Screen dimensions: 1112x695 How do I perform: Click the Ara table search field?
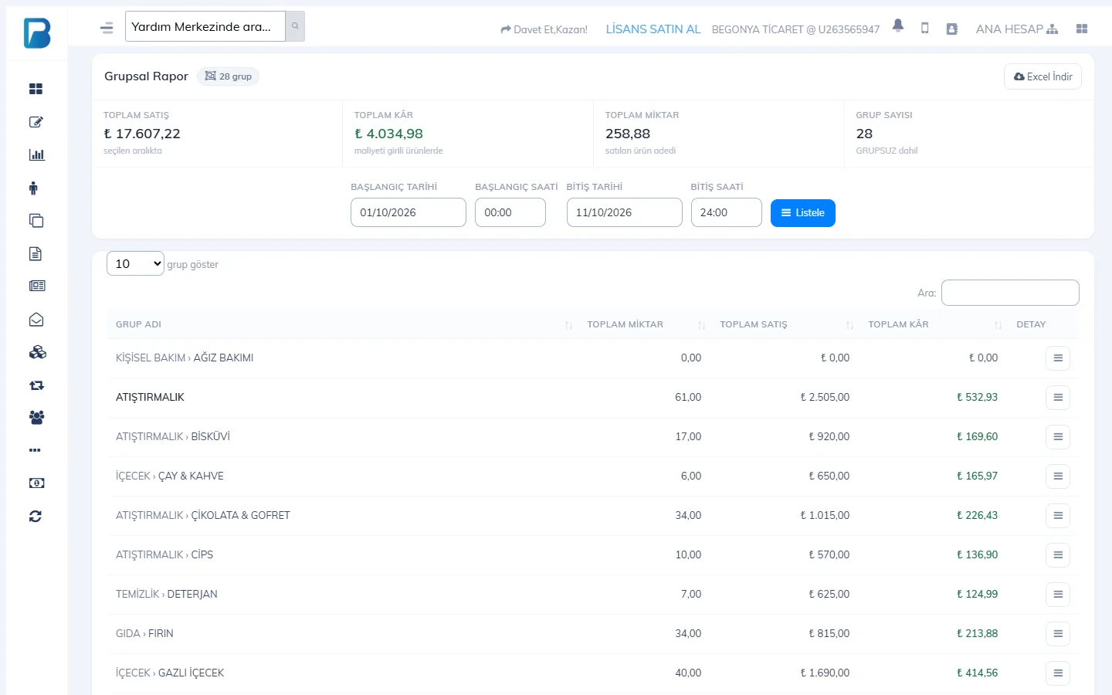pyautogui.click(x=1010, y=293)
